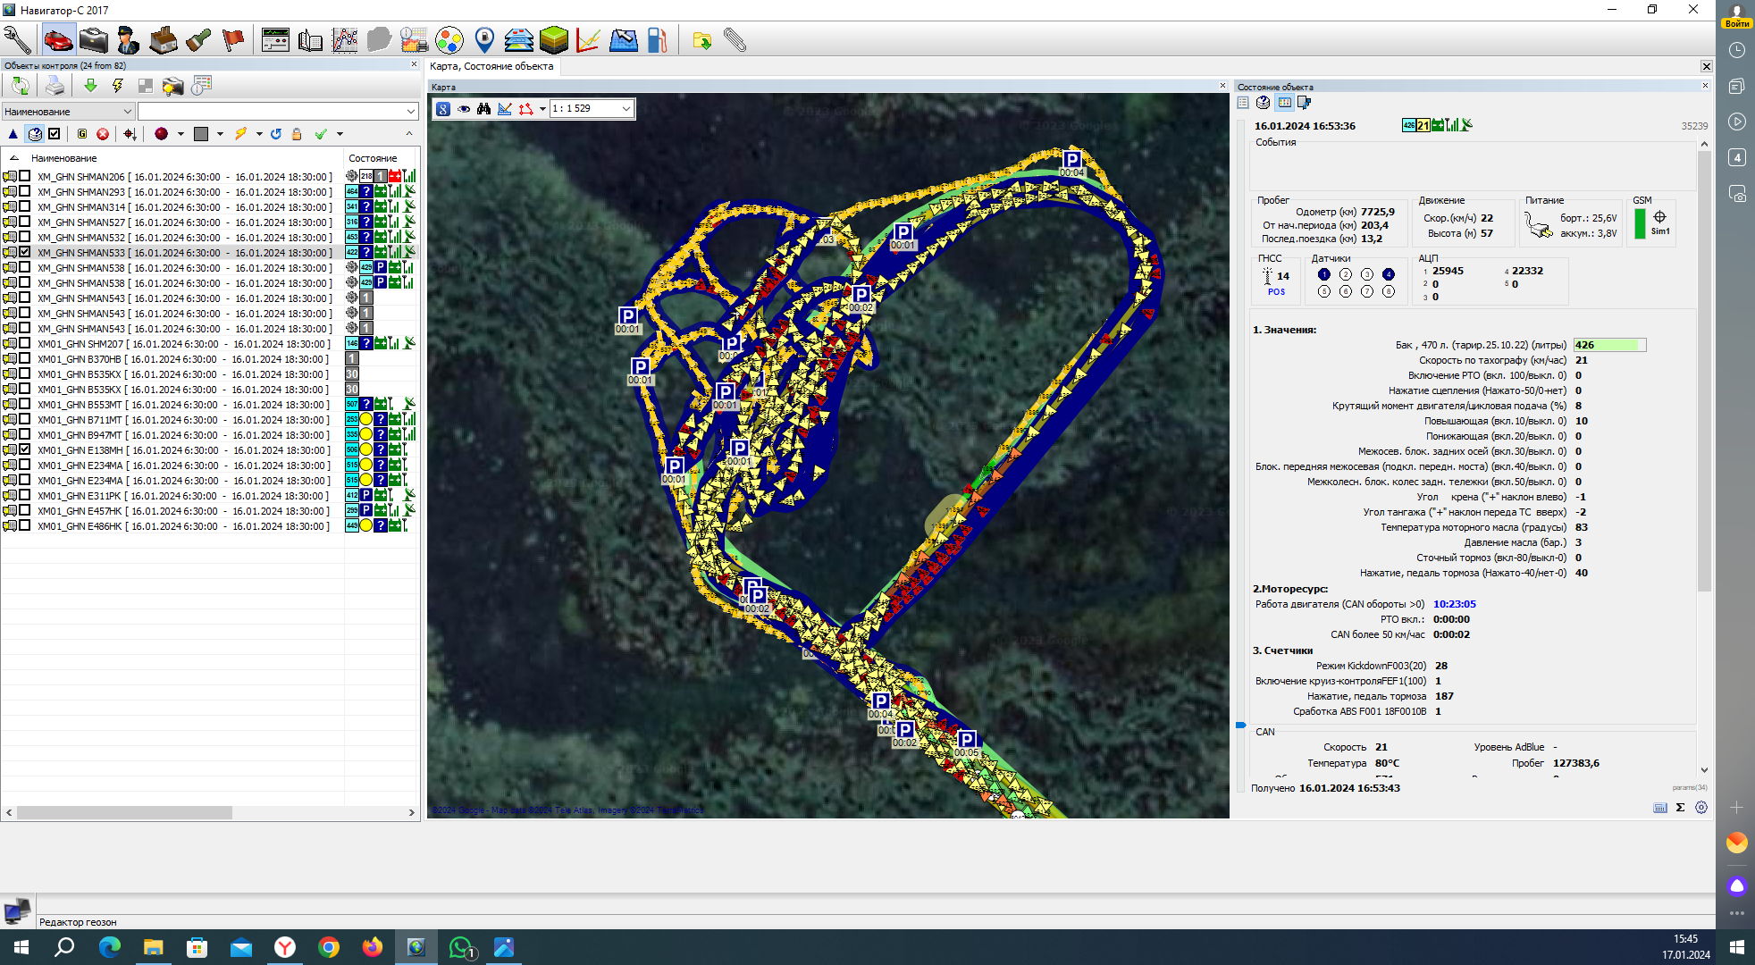Click the sum sigma button at panel bottom
The width and height of the screenshot is (1755, 965).
point(1680,807)
